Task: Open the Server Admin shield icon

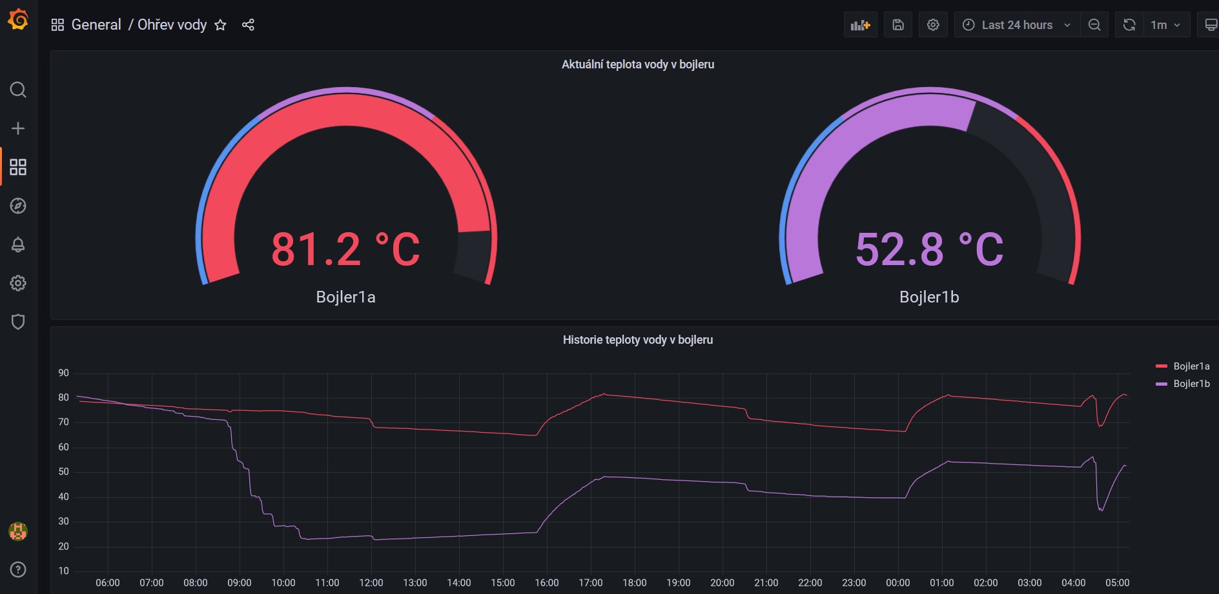Action: (x=18, y=322)
